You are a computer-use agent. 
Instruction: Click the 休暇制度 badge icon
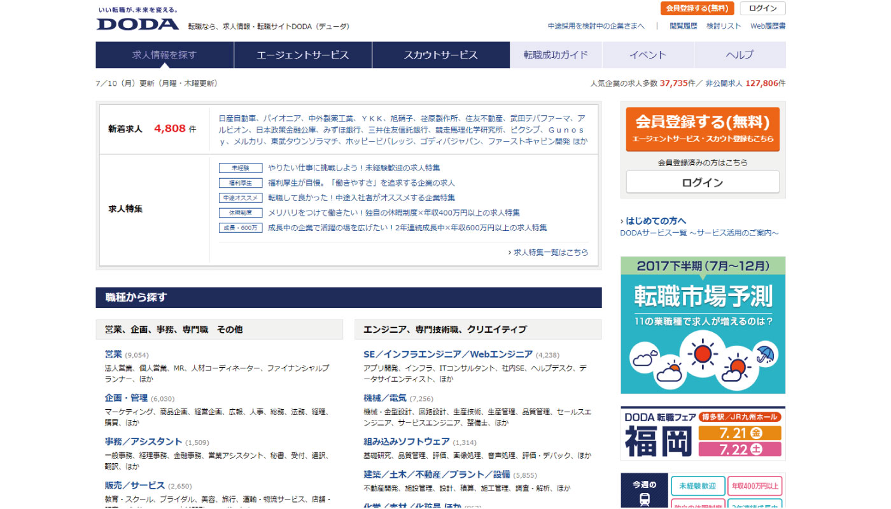coord(241,213)
